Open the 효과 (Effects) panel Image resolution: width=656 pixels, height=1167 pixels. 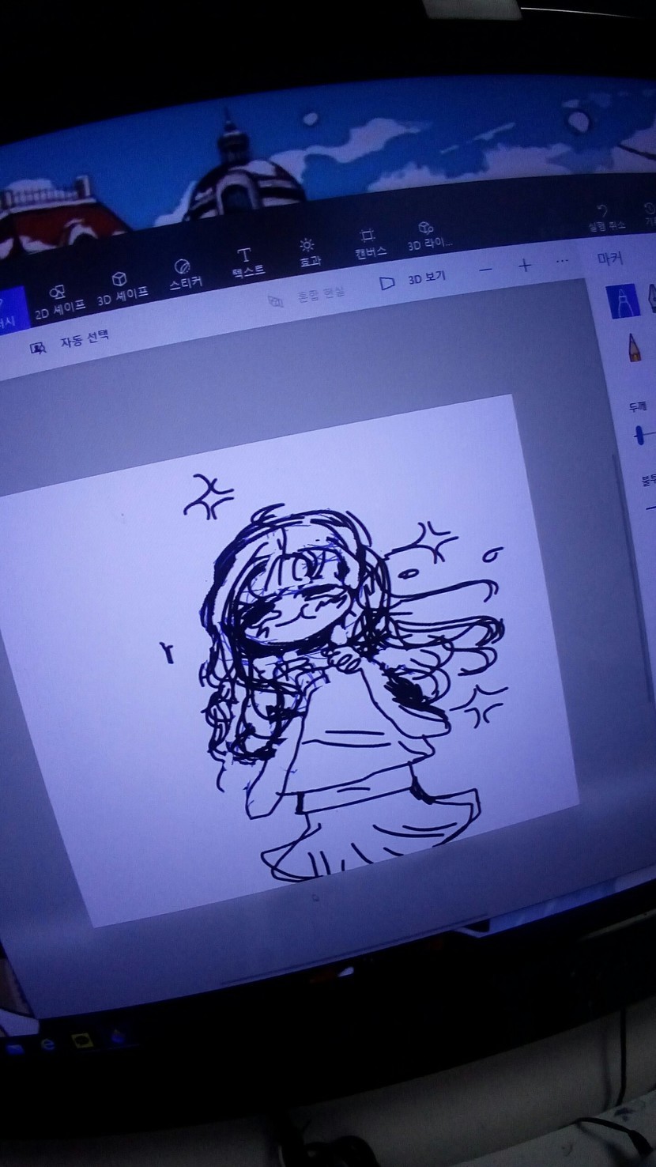tap(307, 251)
